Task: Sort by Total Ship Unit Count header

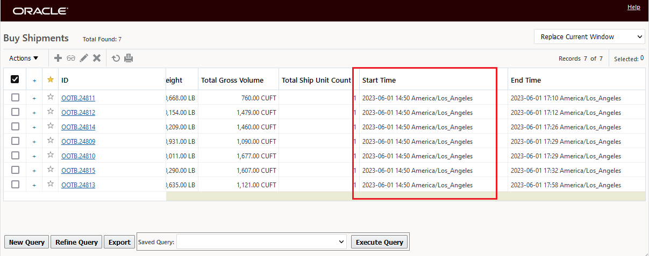Action: tap(316, 80)
